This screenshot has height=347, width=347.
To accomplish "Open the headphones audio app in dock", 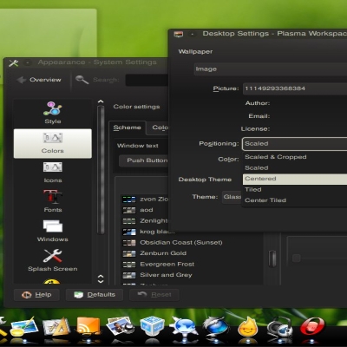I will tap(279, 326).
